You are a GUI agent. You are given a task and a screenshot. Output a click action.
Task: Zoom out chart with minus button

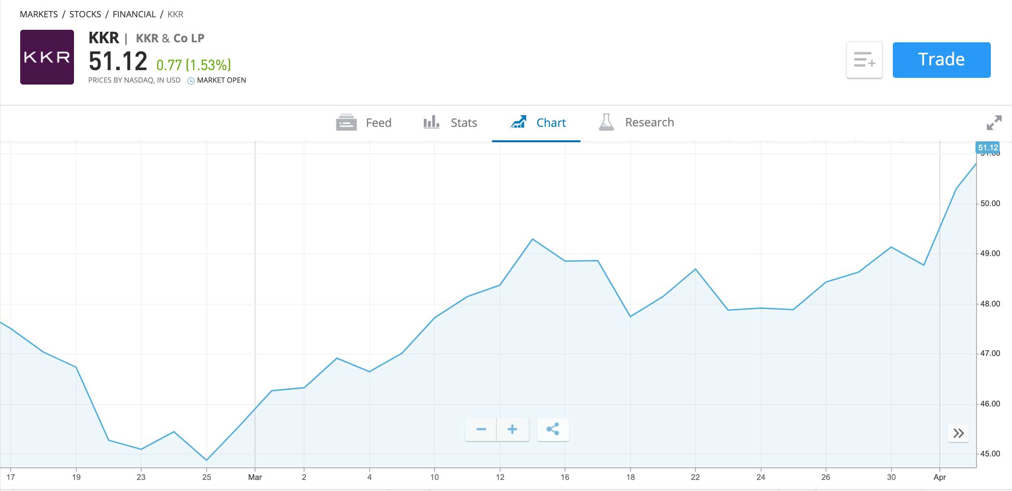tap(481, 430)
